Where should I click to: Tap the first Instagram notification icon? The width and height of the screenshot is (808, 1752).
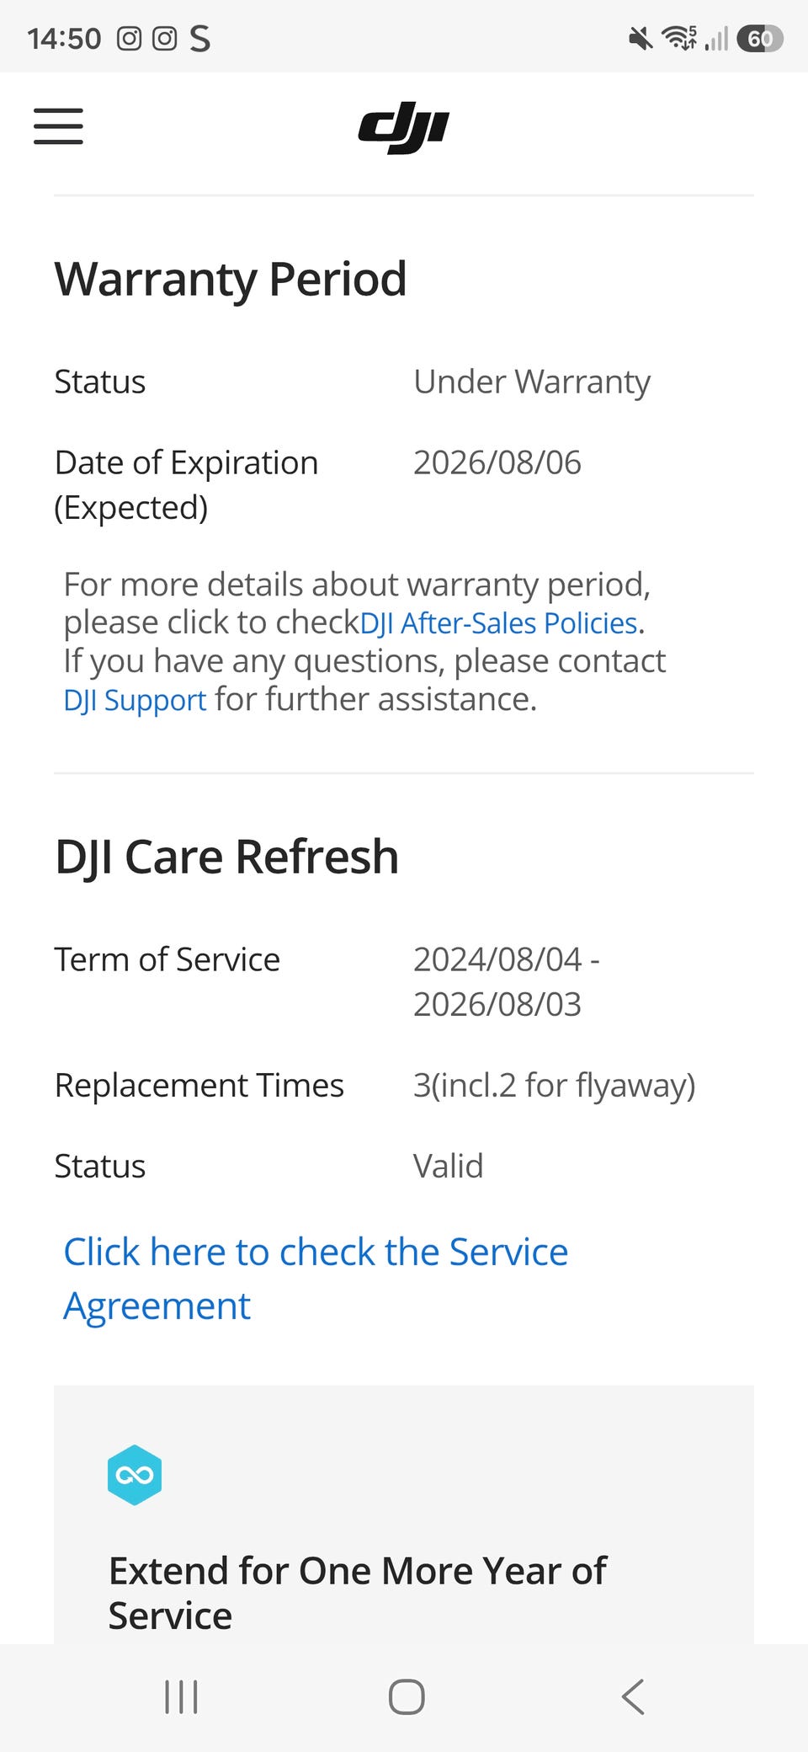click(x=129, y=39)
